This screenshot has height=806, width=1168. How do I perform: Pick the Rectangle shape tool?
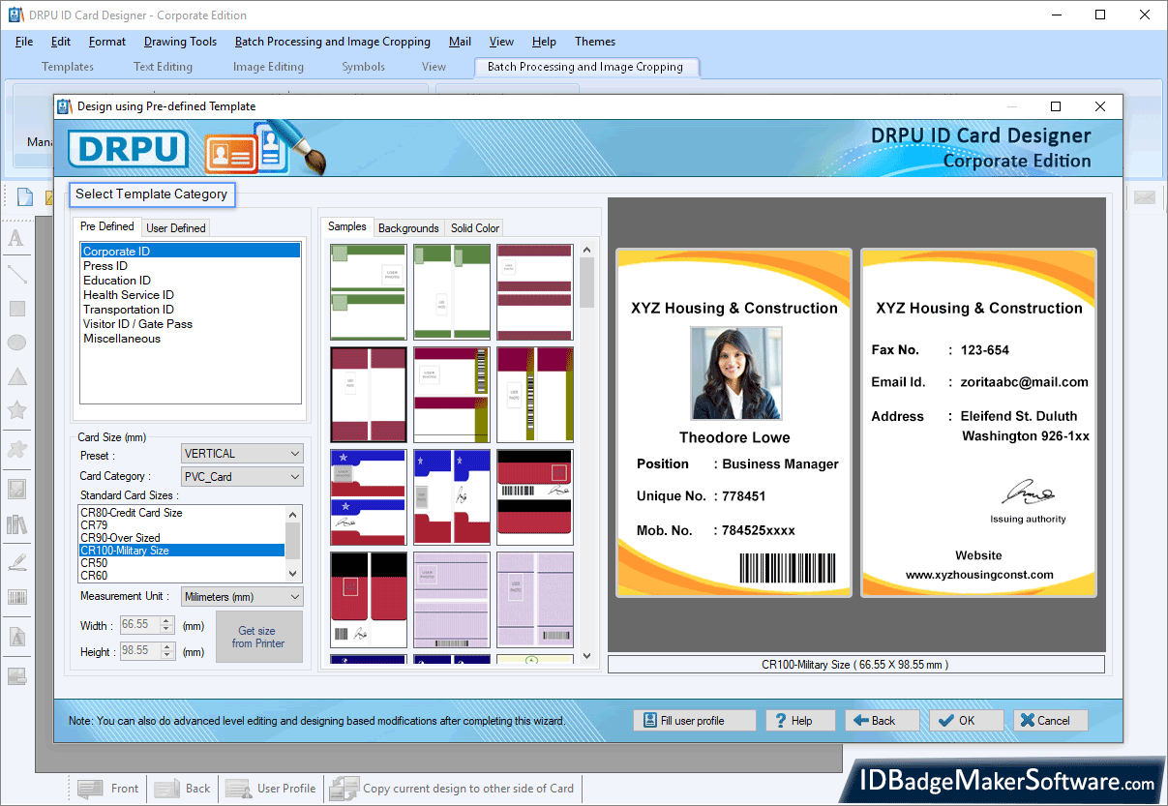[x=17, y=308]
